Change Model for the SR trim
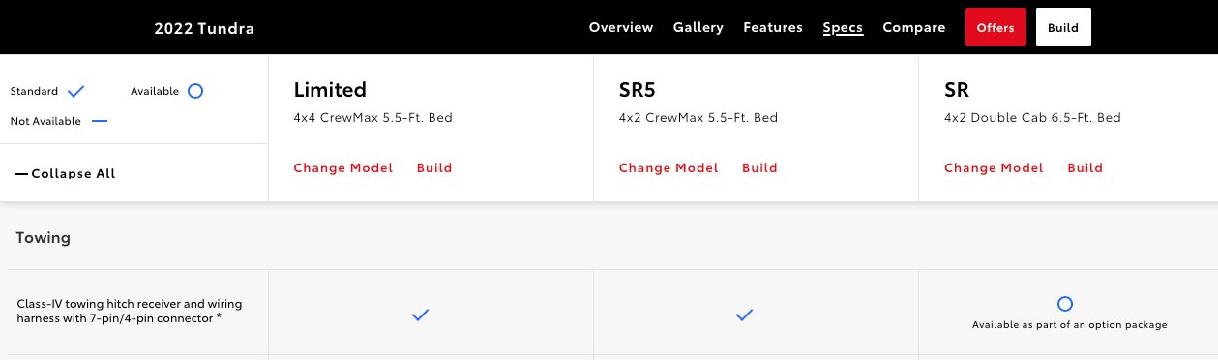The width and height of the screenshot is (1218, 360). pyautogui.click(x=994, y=167)
